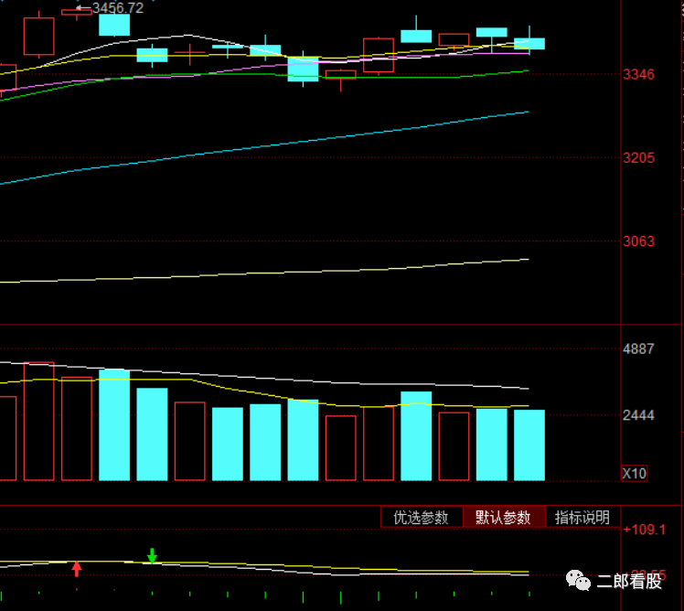Select the last cyan candlestick

tap(529, 44)
